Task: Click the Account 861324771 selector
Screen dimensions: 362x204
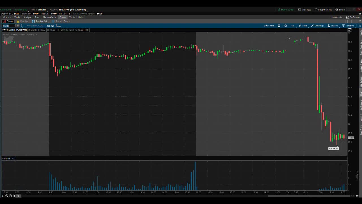Action: tap(68, 10)
